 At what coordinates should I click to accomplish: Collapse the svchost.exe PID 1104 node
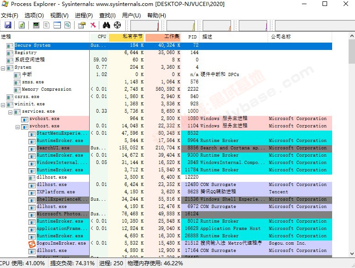(17, 127)
